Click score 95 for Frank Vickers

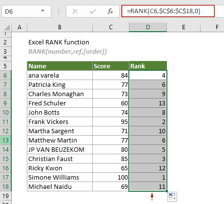coord(111,122)
